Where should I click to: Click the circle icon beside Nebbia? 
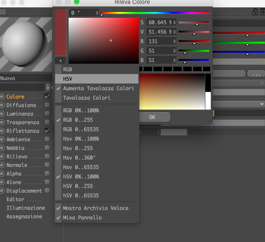click(2, 148)
